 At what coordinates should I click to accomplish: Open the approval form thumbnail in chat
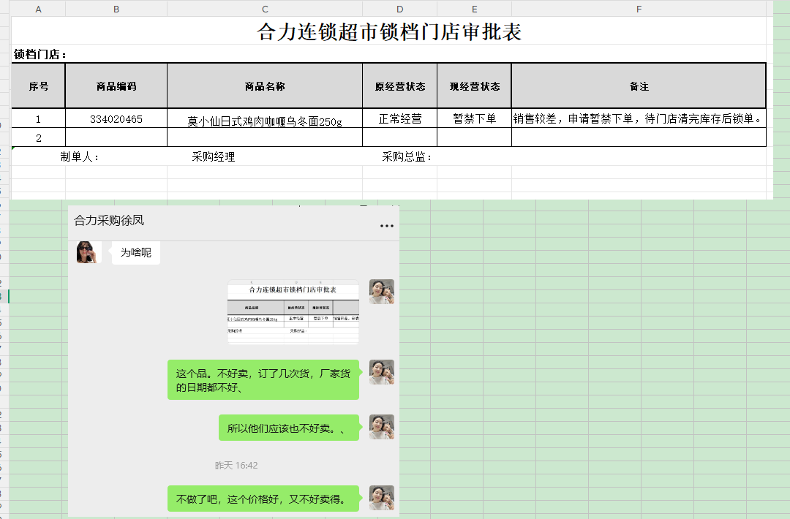tap(293, 312)
